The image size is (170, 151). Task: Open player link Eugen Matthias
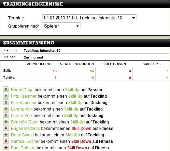25,129
